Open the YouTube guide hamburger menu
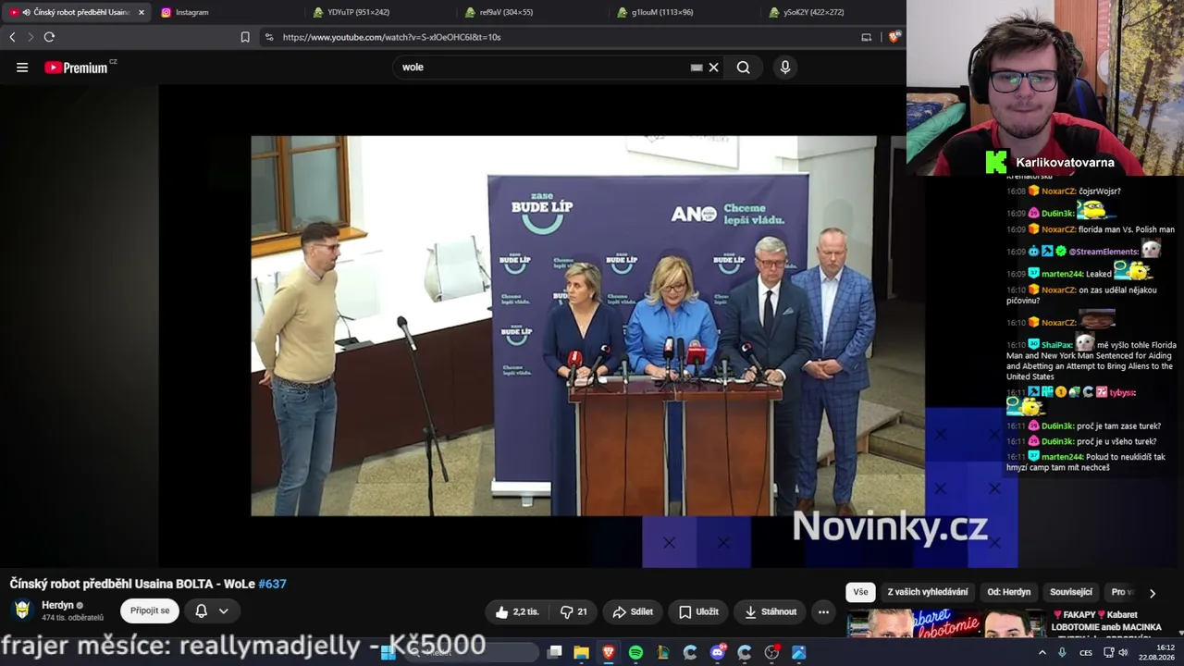This screenshot has height=666, width=1184. [22, 68]
